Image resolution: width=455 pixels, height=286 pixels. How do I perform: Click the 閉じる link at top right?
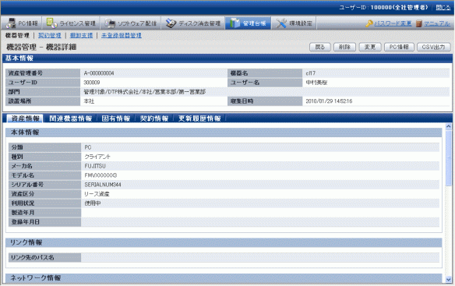(x=443, y=8)
